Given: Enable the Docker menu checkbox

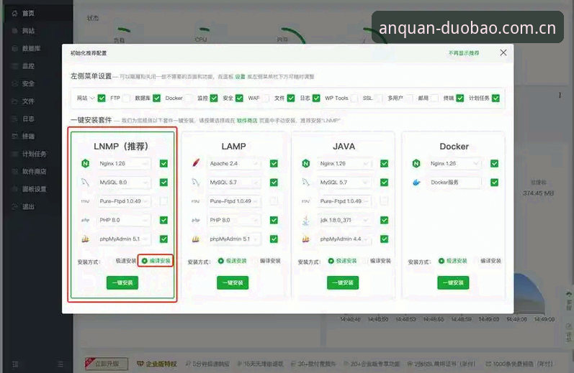Looking at the screenshot, I should tap(189, 98).
